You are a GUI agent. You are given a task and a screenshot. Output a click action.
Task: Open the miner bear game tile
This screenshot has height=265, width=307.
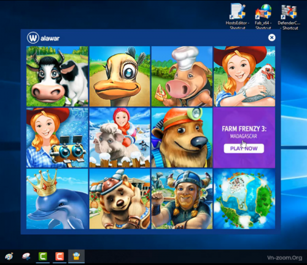click(x=182, y=137)
